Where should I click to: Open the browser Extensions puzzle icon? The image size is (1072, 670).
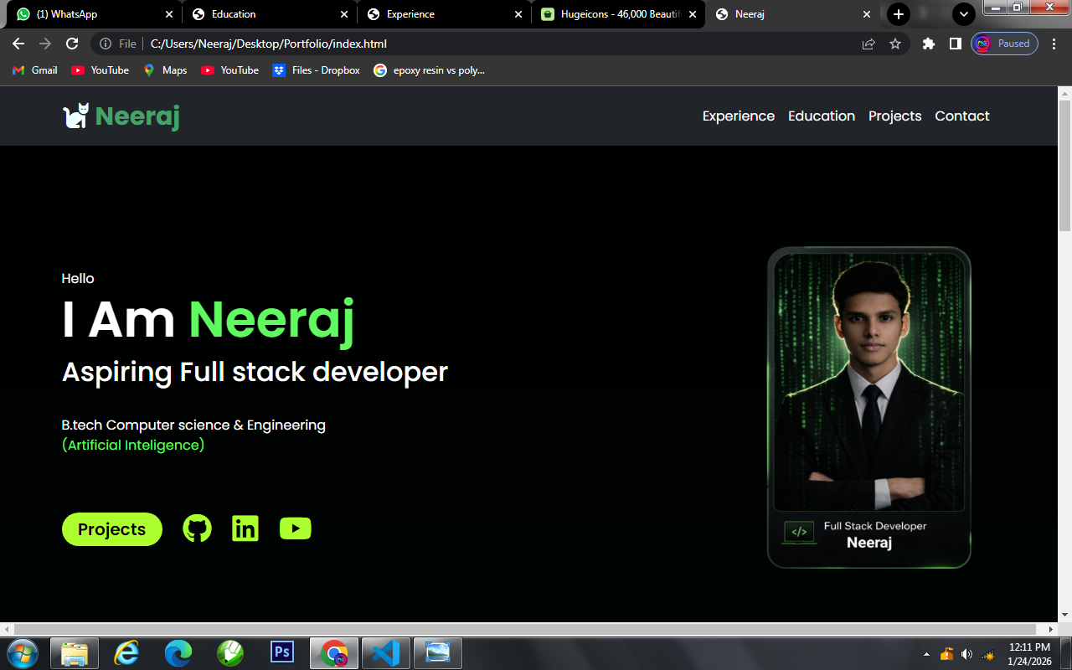(928, 44)
